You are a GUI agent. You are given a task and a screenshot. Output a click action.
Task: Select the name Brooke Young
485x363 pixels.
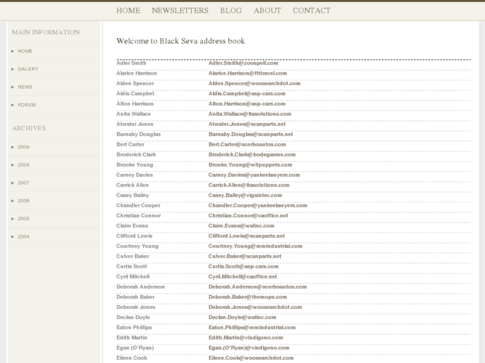click(135, 165)
